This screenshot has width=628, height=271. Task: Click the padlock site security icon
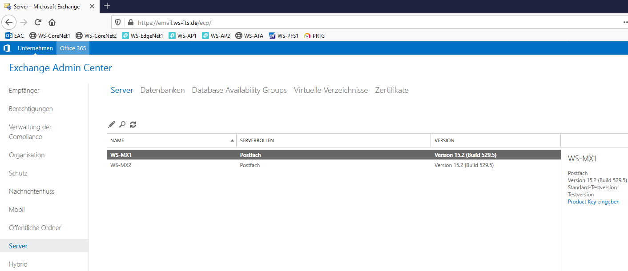130,22
